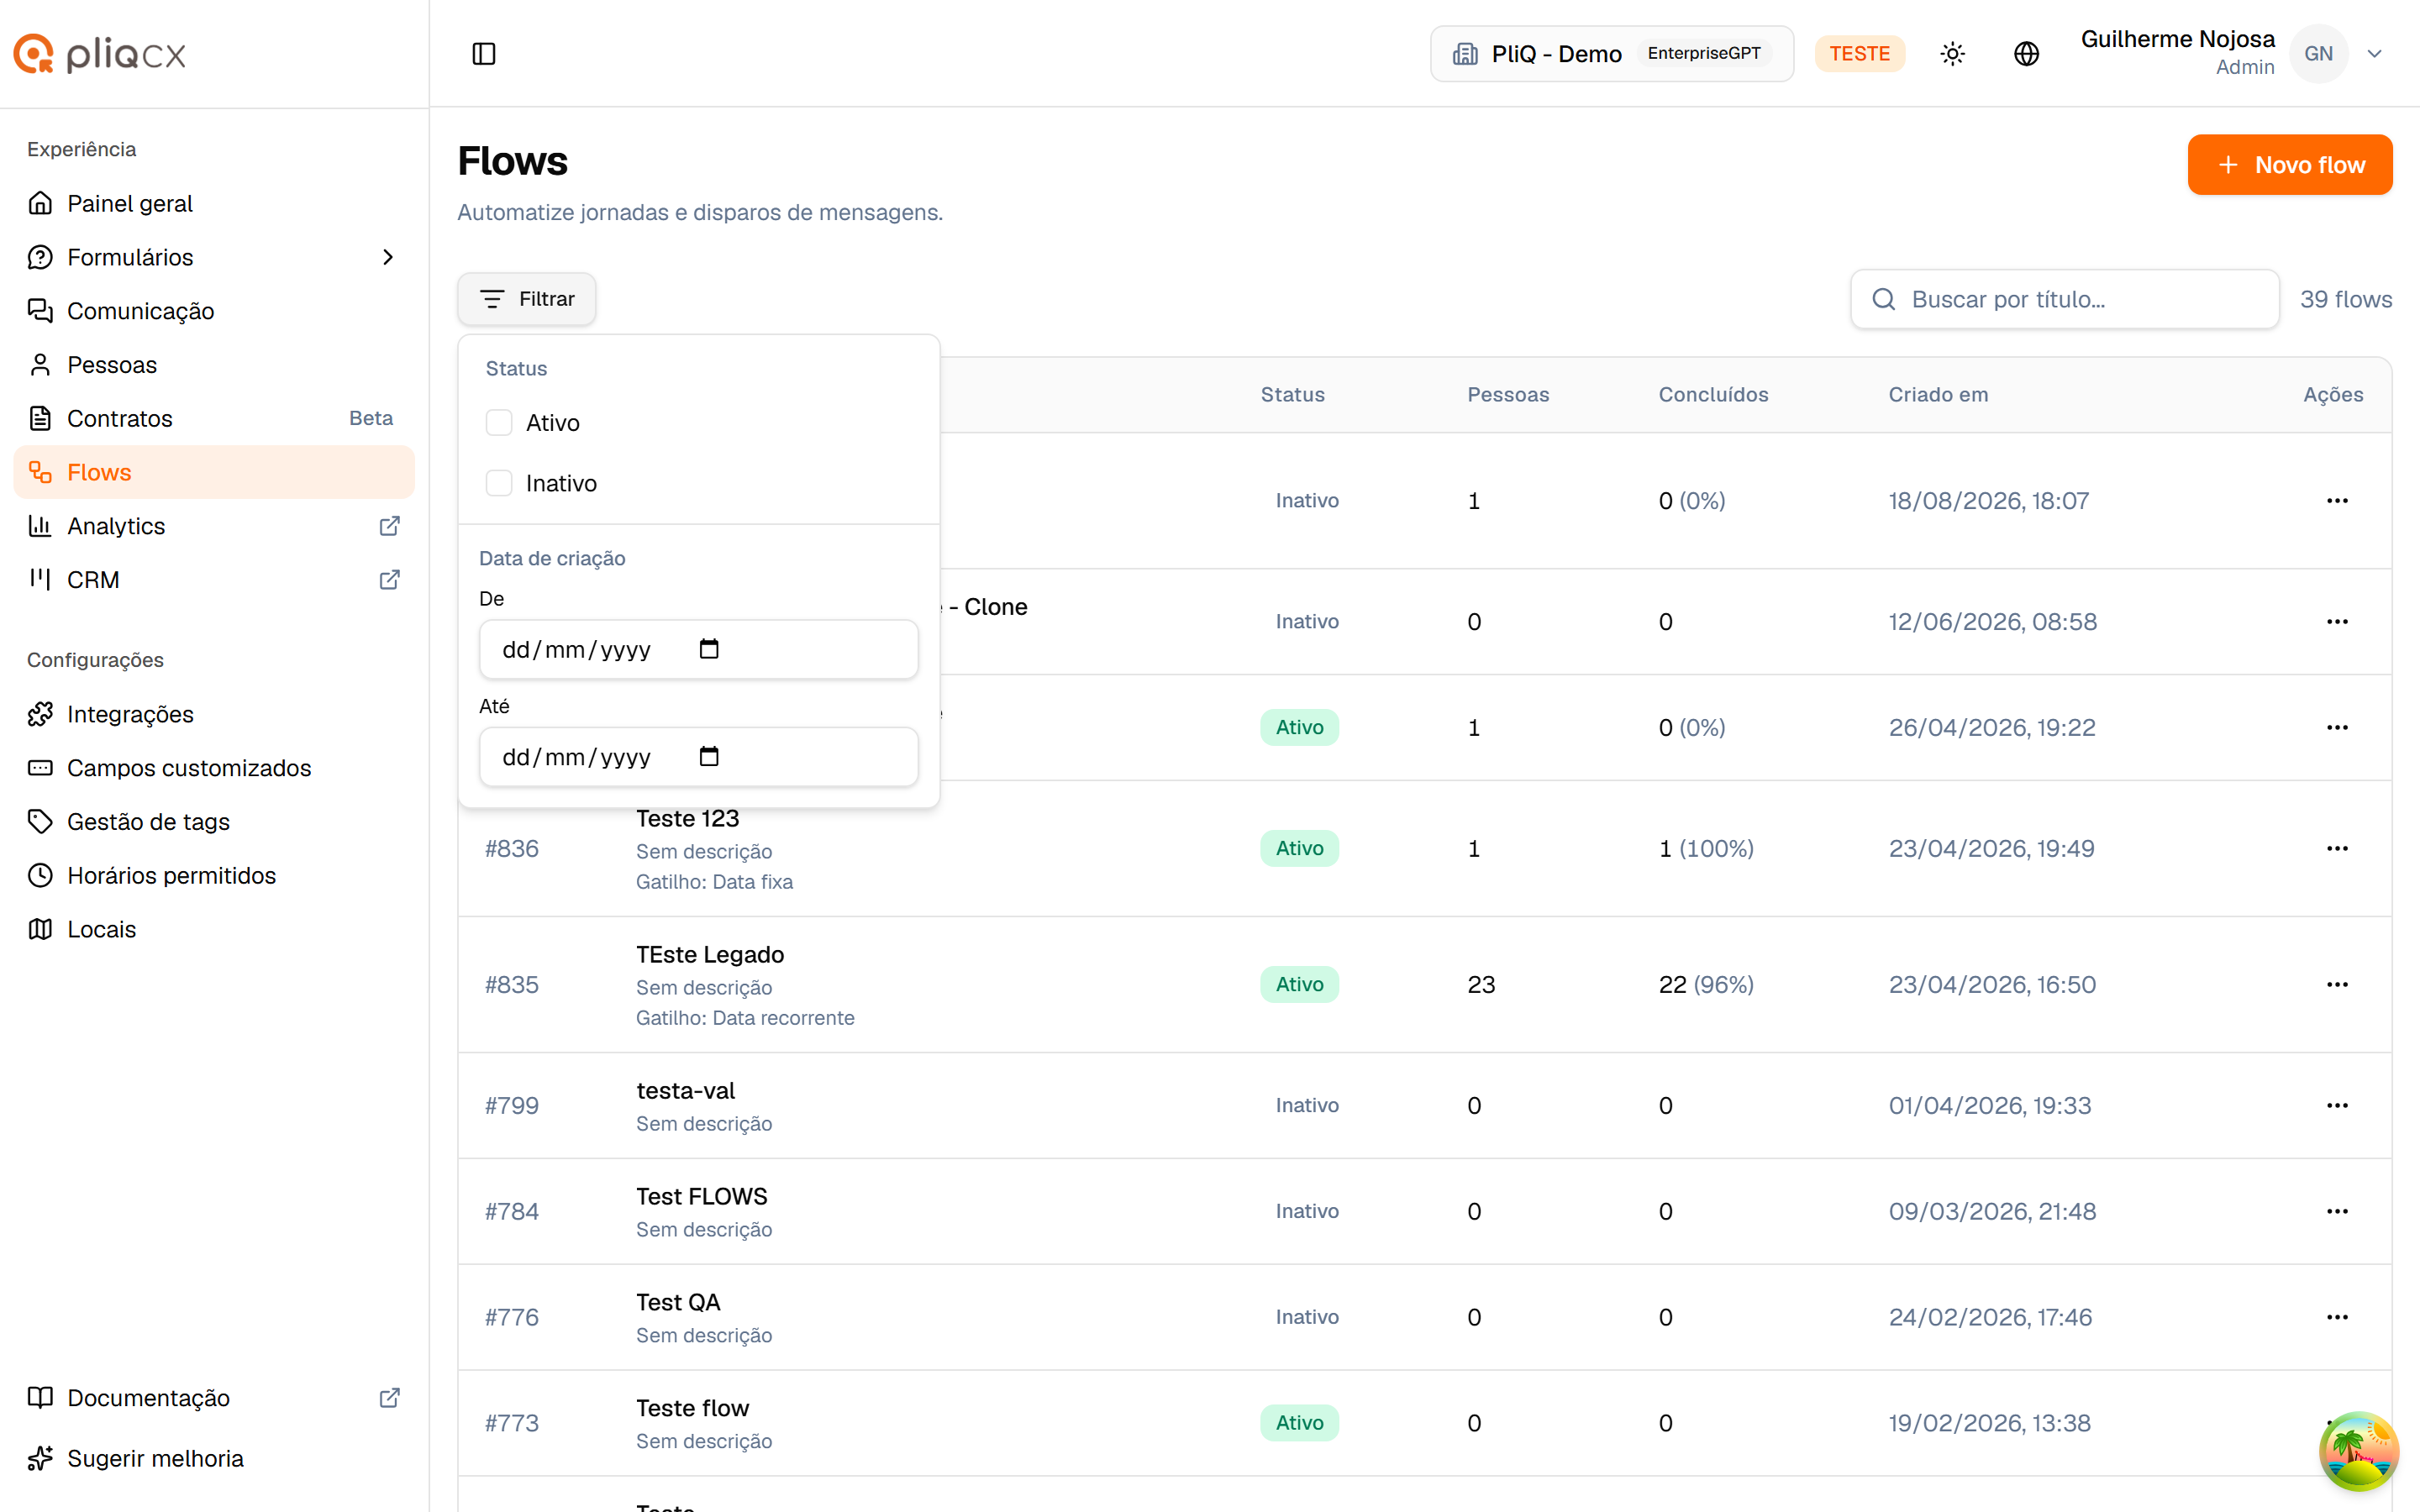Open Sugerir melhoria link
Viewport: 2420px width, 1512px height.
click(x=214, y=1458)
